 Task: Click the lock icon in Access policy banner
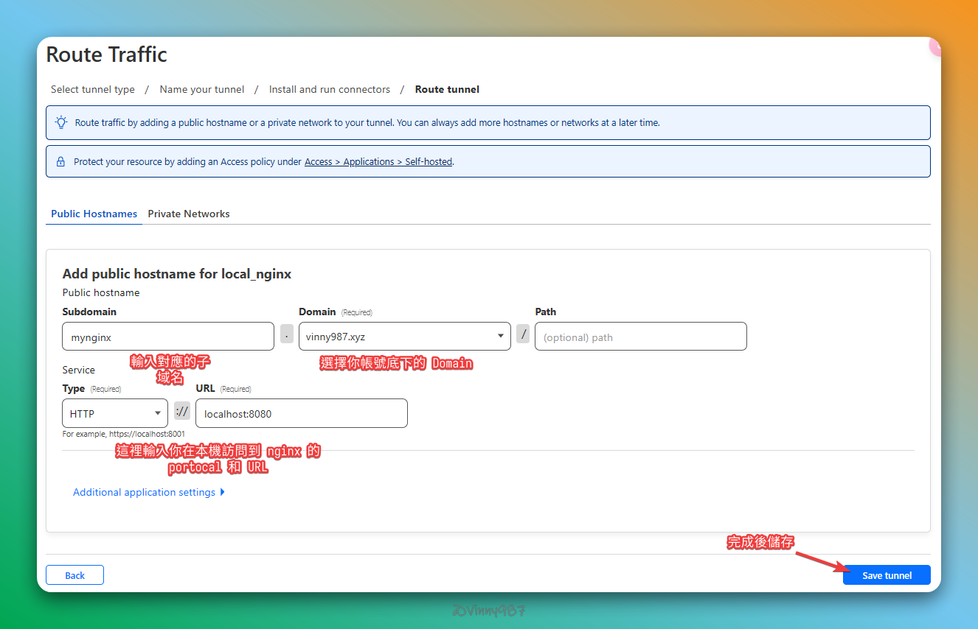point(61,162)
